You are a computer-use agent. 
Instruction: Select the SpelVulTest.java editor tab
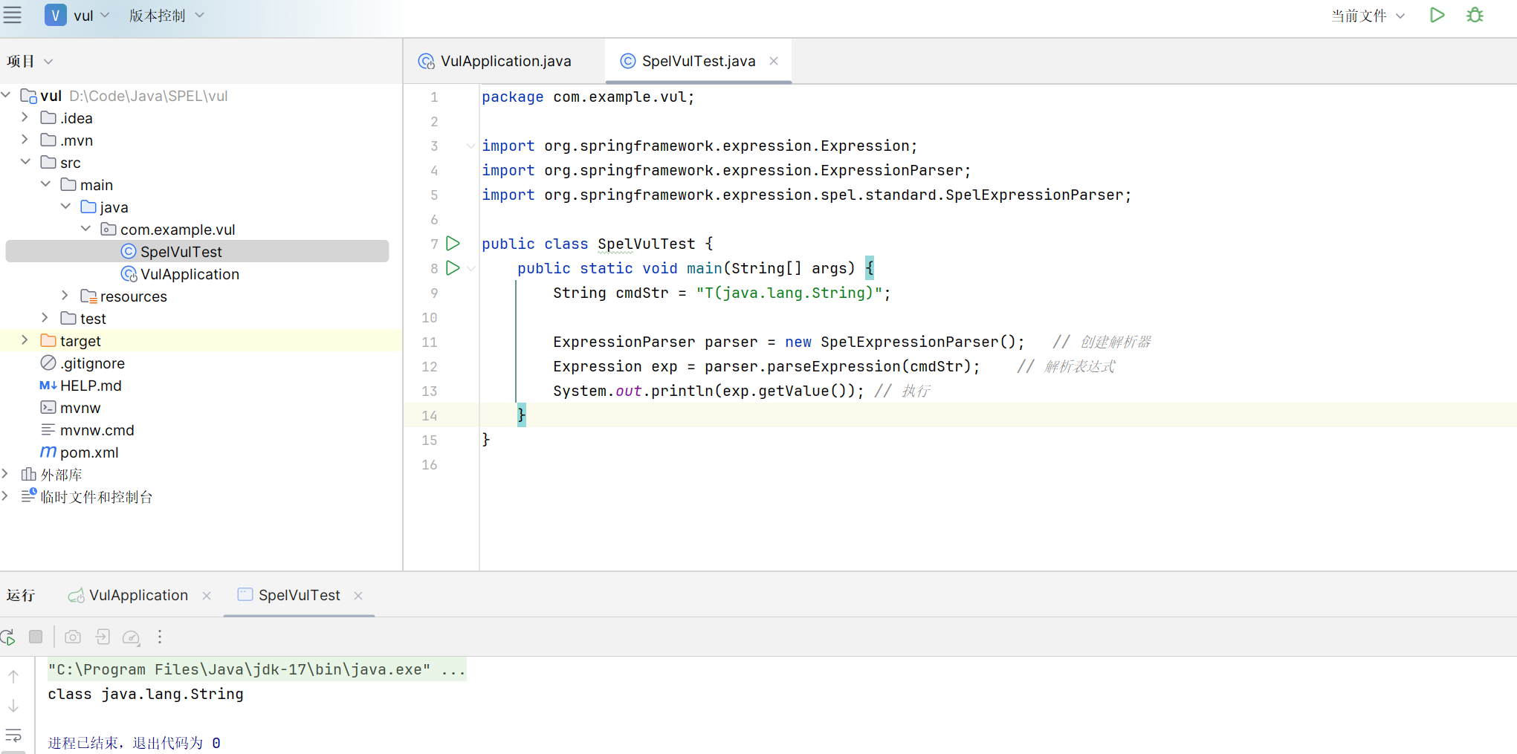point(699,61)
